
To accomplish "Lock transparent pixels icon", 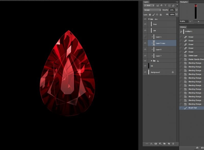I will [150, 15].
